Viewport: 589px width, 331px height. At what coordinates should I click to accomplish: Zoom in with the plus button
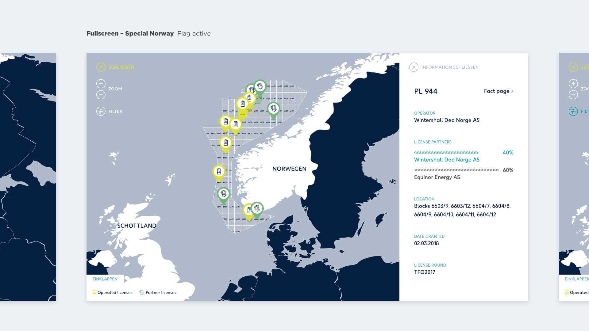(x=101, y=84)
